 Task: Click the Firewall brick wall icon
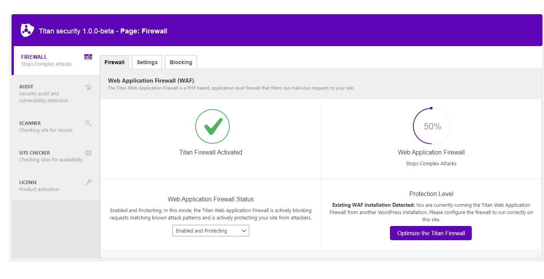click(88, 57)
